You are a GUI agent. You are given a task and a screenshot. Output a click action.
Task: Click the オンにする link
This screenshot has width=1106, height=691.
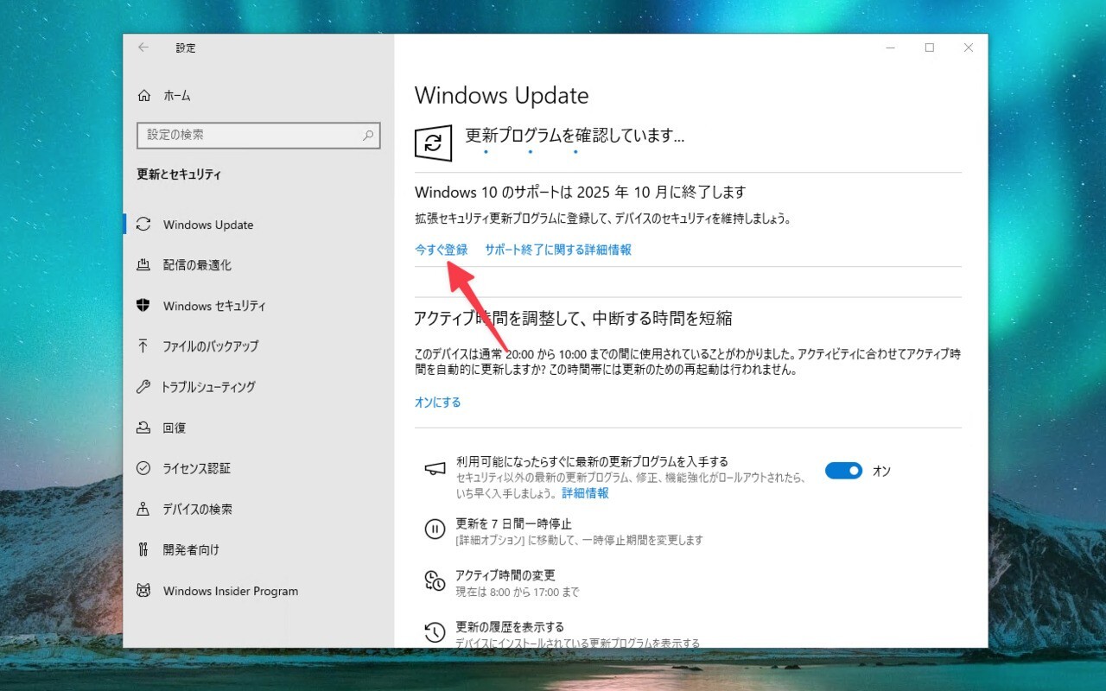click(438, 403)
